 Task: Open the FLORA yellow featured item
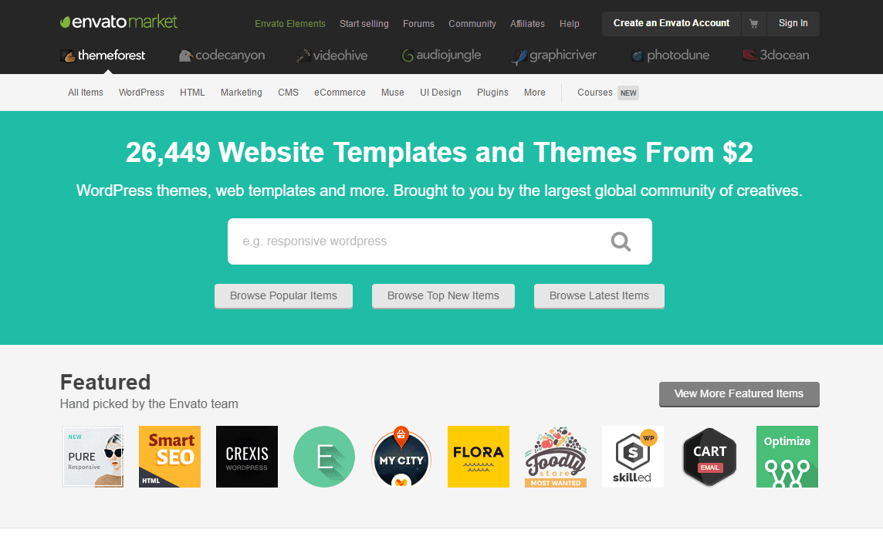coord(478,457)
